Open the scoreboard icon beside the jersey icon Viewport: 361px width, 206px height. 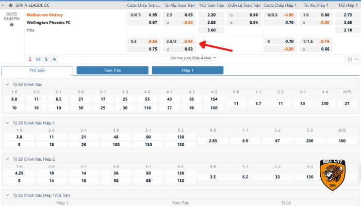[38, 59]
